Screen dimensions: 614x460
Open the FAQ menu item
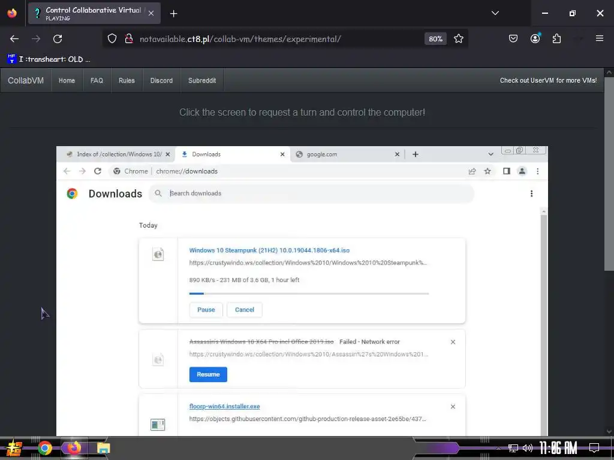tap(97, 81)
